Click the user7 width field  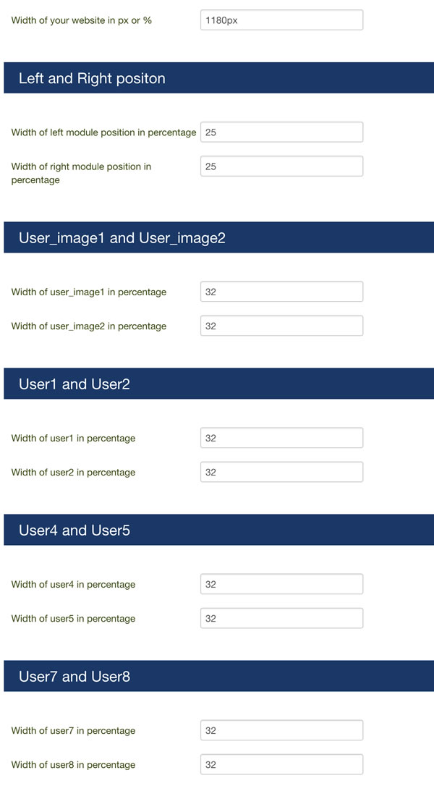click(281, 731)
